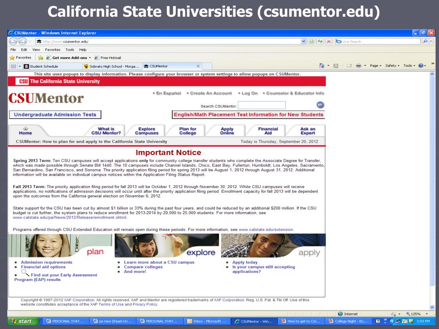The height and width of the screenshot is (329, 439).
Task: Open the Favorites star button
Action: (x=21, y=58)
